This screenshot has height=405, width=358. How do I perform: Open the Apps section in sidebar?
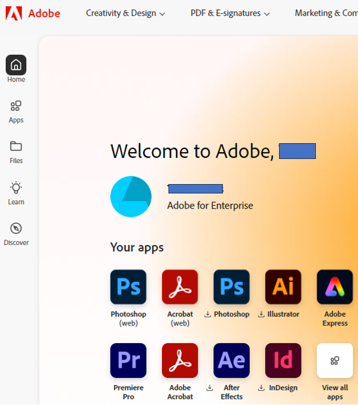(16, 112)
